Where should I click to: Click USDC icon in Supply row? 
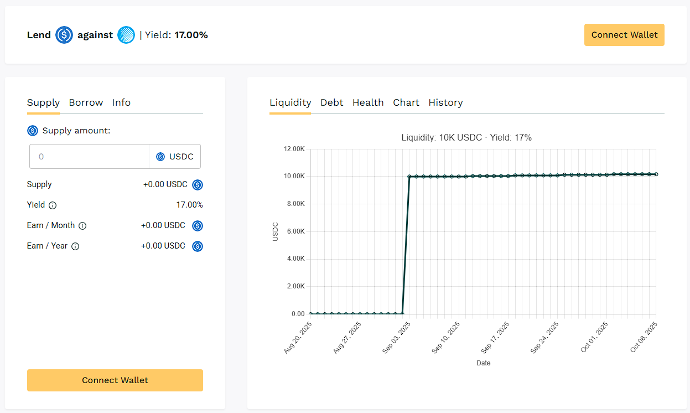[x=198, y=185]
